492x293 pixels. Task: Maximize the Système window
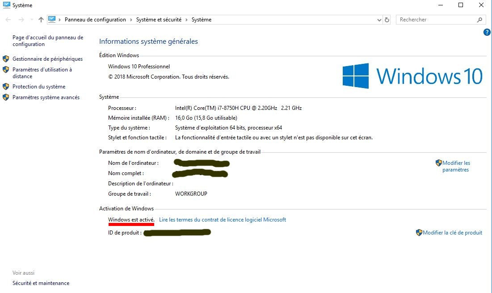461,5
